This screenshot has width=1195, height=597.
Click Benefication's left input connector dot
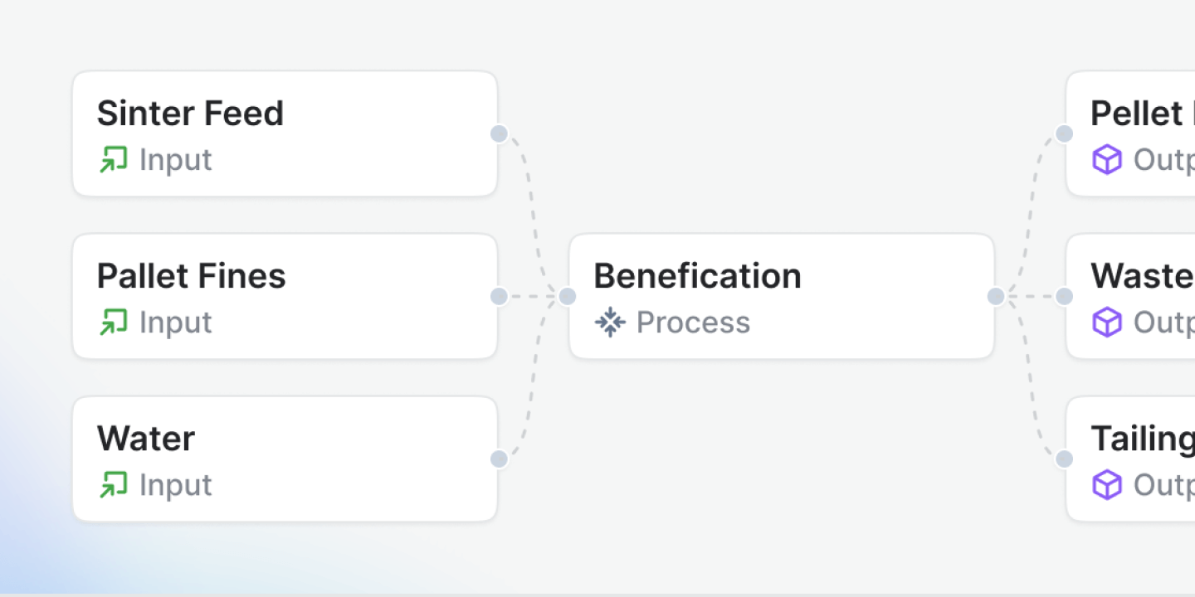[568, 296]
